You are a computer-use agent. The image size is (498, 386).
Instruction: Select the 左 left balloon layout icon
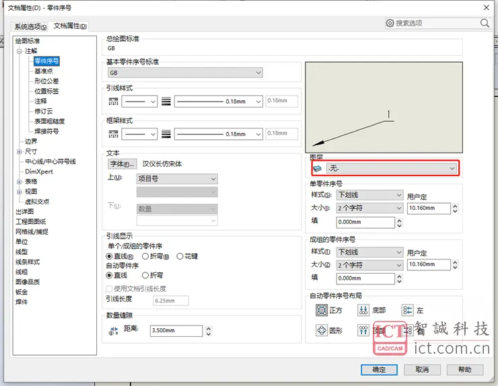[407, 310]
